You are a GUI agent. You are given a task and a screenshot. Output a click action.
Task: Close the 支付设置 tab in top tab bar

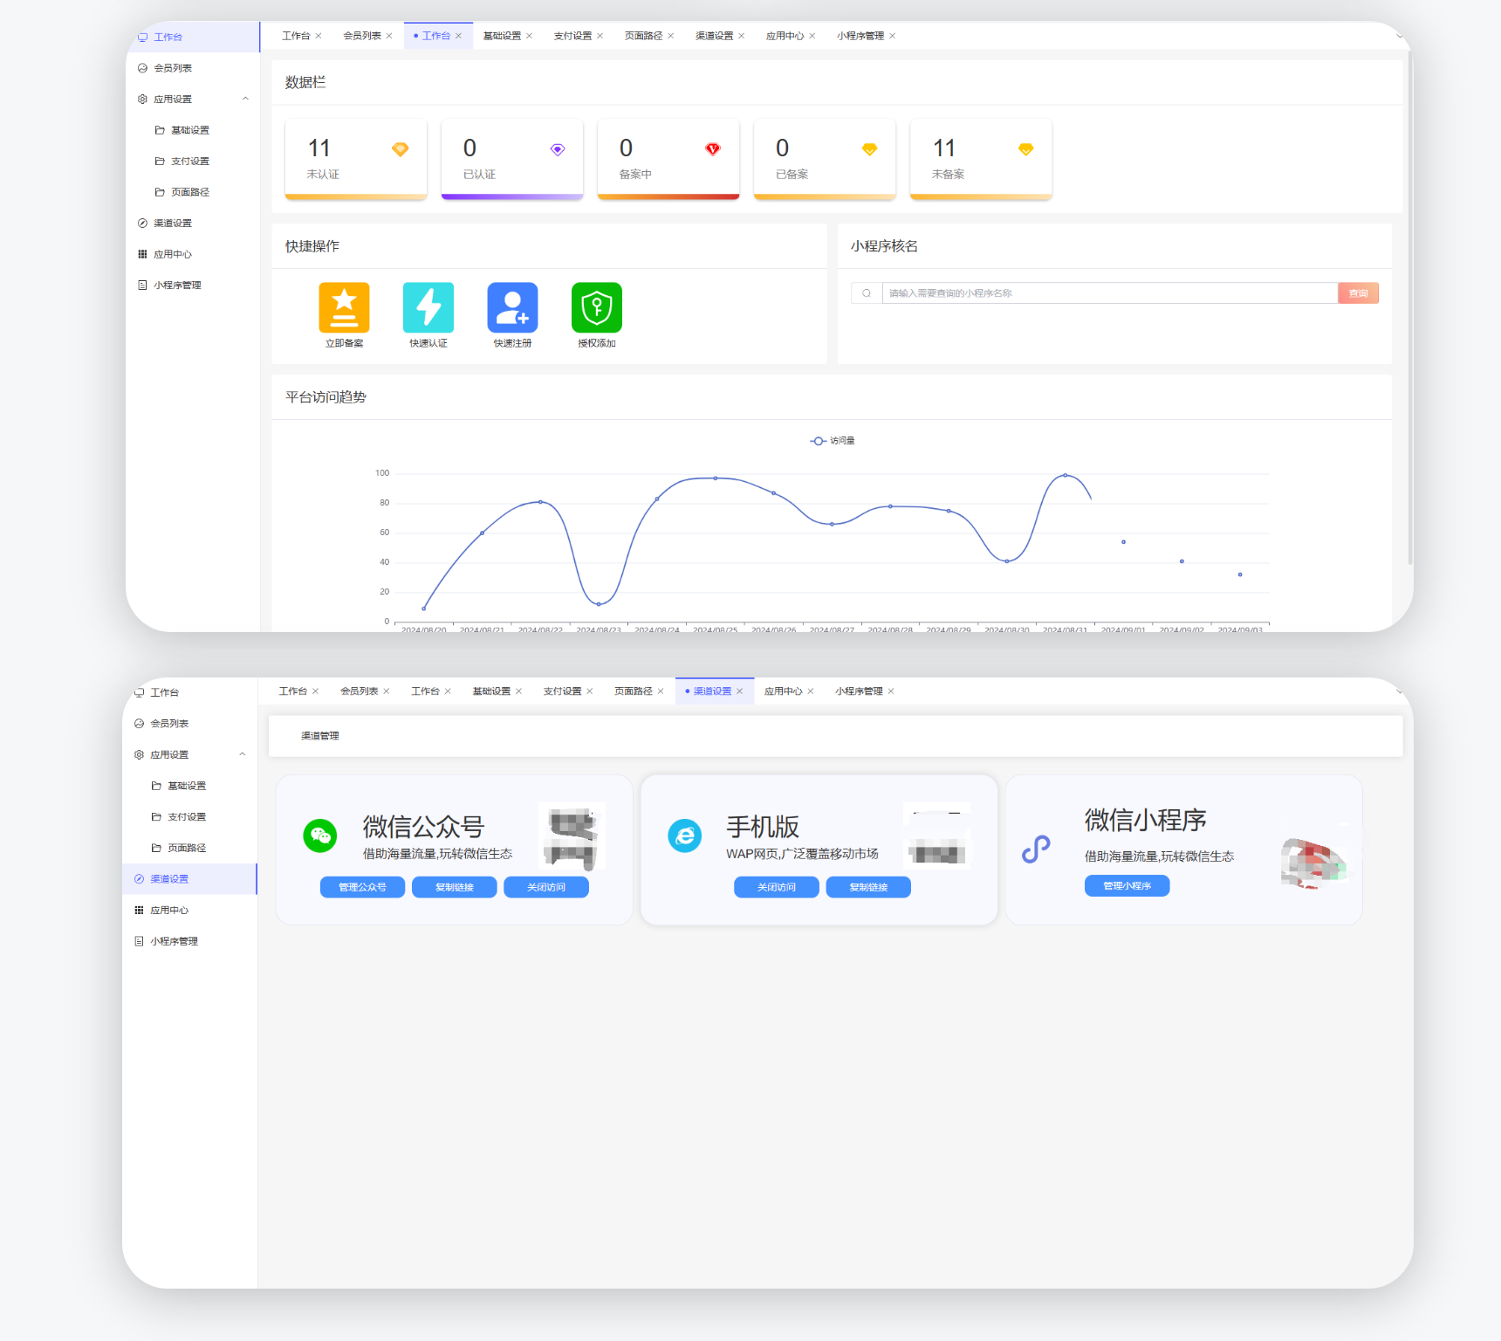[600, 36]
